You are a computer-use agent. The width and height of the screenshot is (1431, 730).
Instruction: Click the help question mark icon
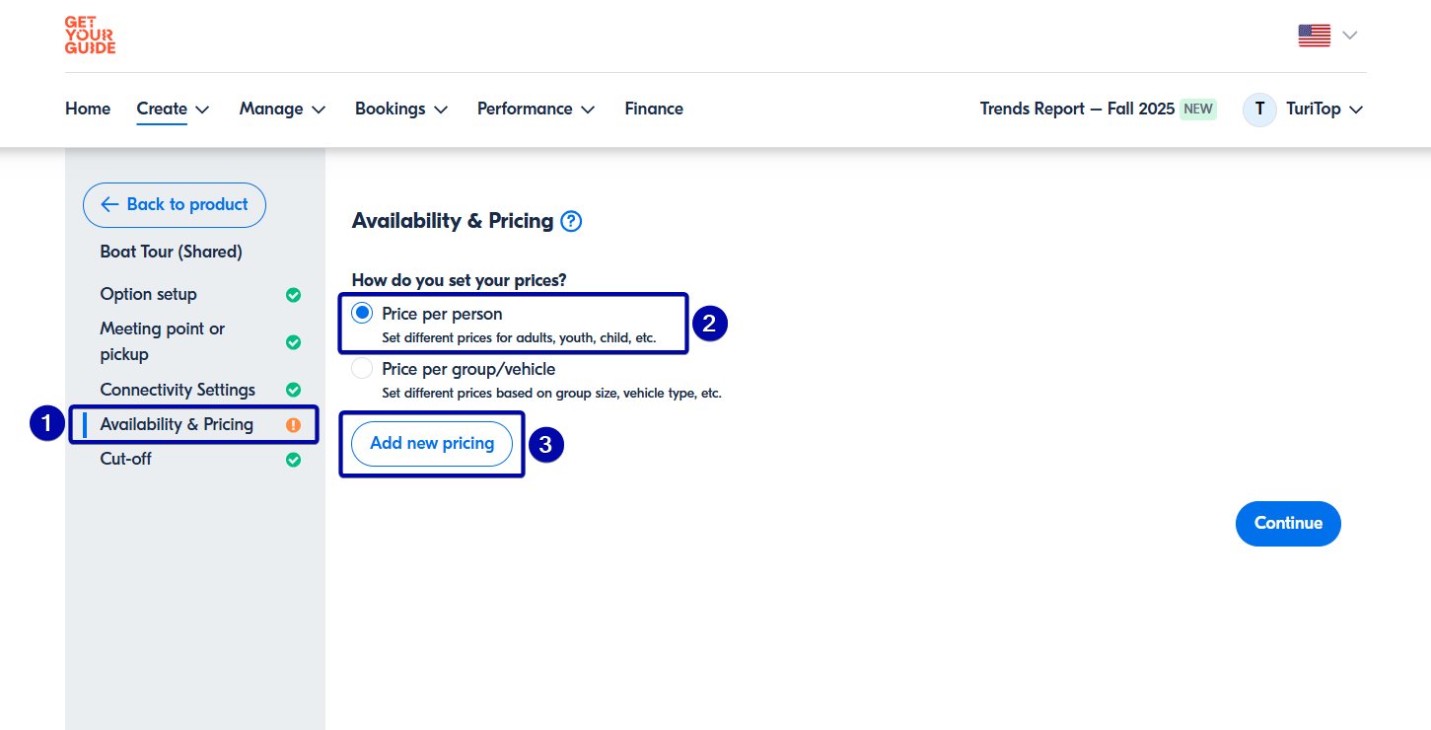coord(571,222)
